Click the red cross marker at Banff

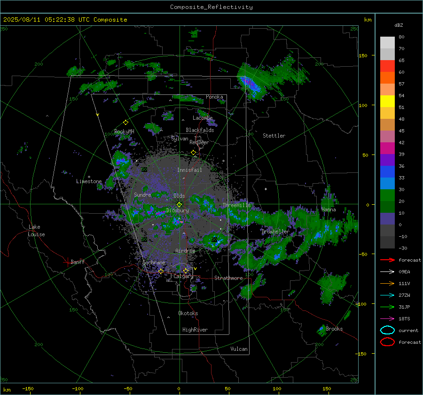[x=67, y=262]
